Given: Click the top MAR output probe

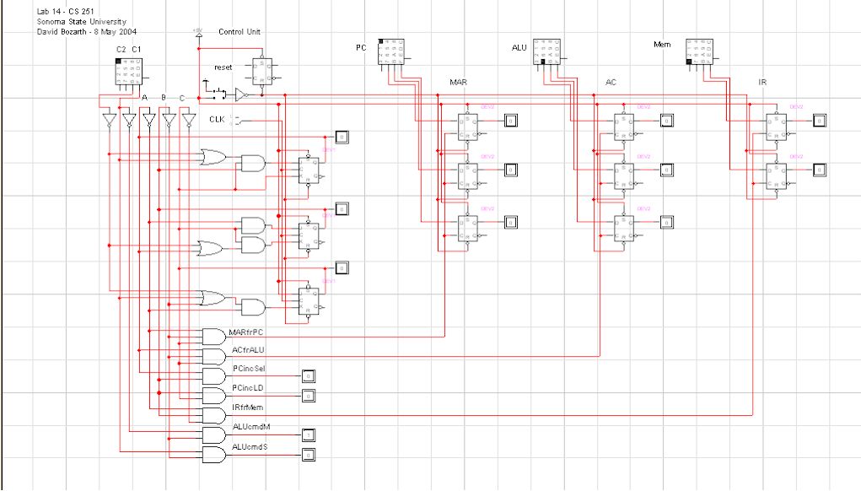Looking at the screenshot, I should click(511, 121).
